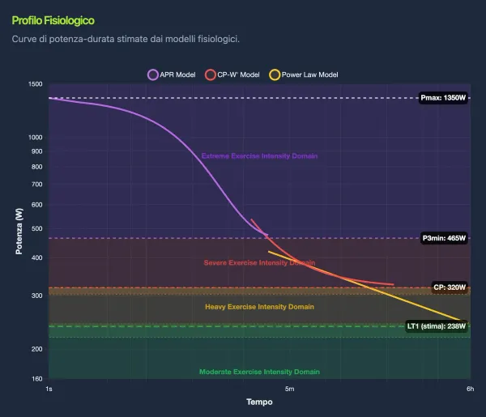Viewport: 486px width, 417px height.
Task: Click the 5m tick on time axis
Action: point(289,389)
